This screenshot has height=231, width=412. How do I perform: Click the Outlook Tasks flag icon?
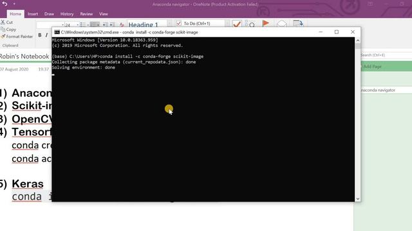pyautogui.click(x=266, y=24)
